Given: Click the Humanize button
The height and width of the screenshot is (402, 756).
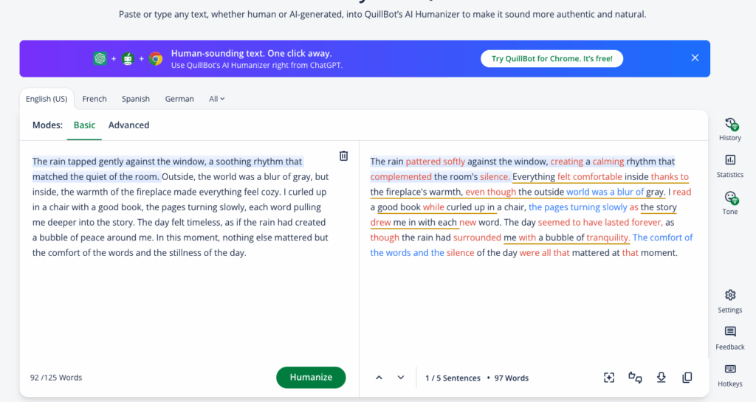Looking at the screenshot, I should [x=311, y=378].
